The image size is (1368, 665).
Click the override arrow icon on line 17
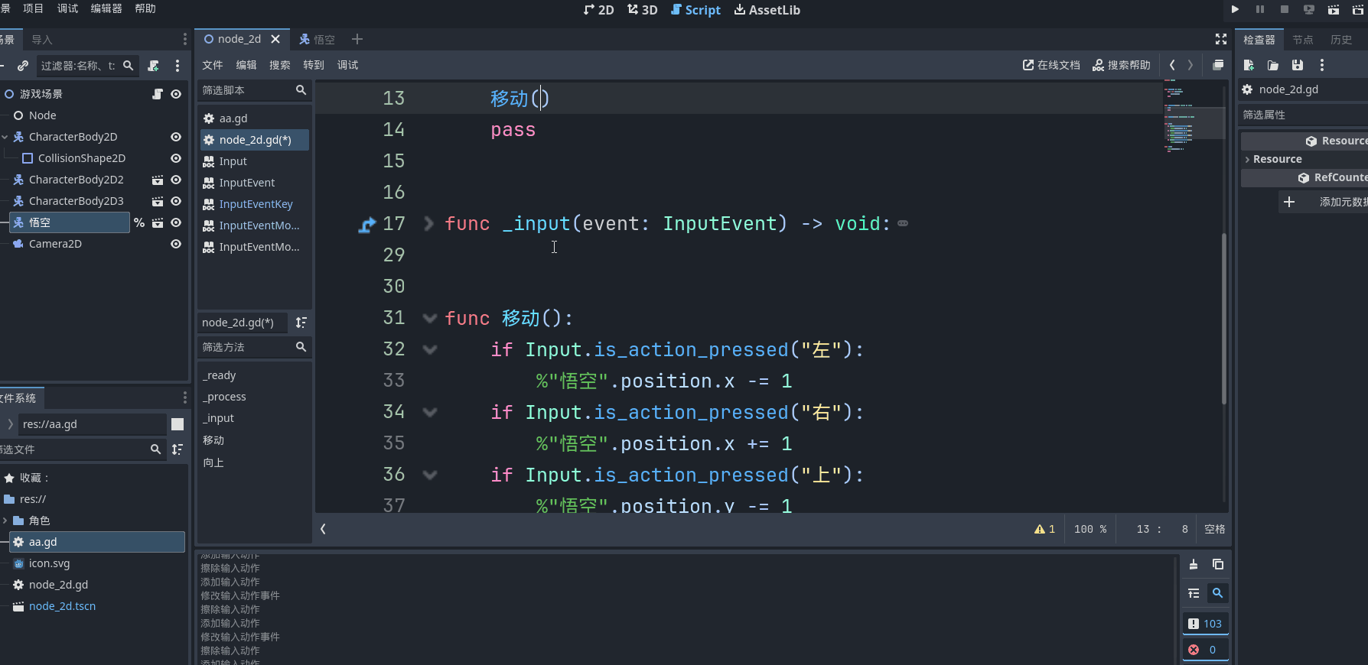pyautogui.click(x=366, y=225)
